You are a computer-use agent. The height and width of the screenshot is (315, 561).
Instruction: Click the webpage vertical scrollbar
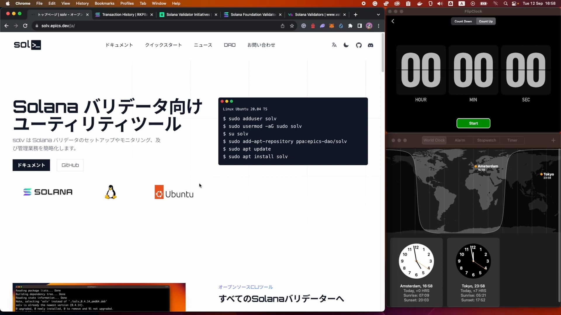[x=382, y=52]
